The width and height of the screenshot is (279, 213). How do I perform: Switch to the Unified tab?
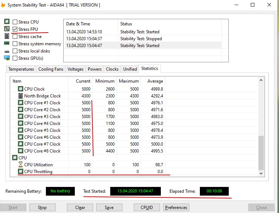click(x=130, y=69)
